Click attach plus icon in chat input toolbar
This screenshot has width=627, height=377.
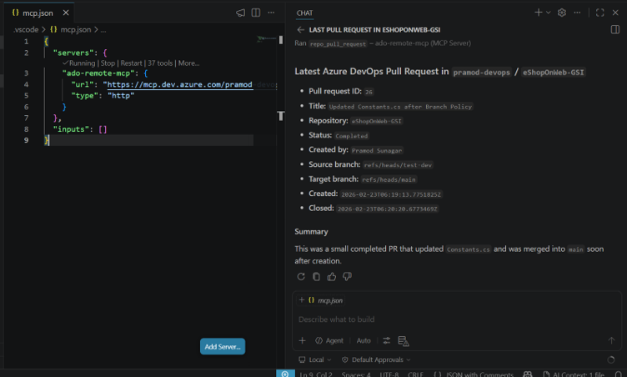tap(303, 340)
